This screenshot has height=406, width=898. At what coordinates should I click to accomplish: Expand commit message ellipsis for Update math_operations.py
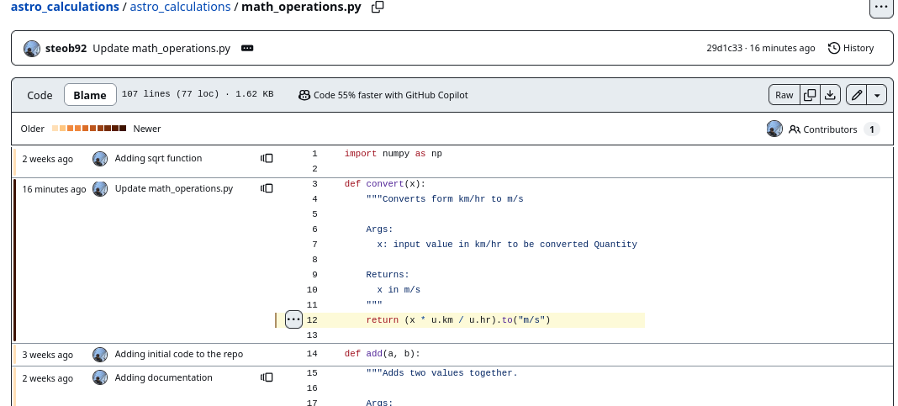point(247,48)
